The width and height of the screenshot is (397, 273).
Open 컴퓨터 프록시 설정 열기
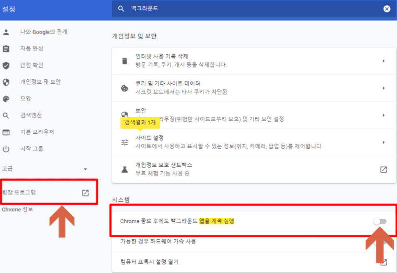coord(254,262)
